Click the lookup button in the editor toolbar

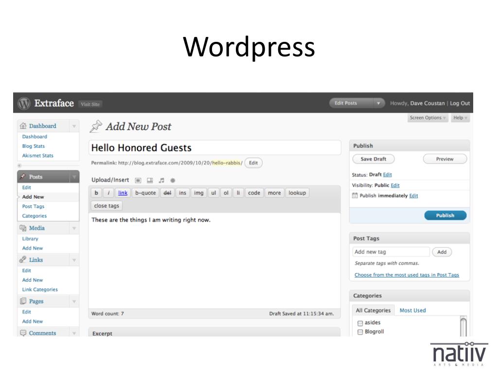(x=297, y=193)
